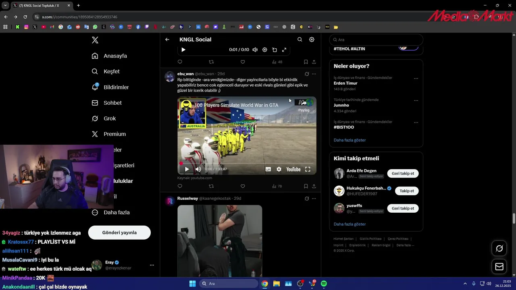The image size is (516, 290).
Task: Go back with the KNGL Social arrow
Action: point(167,39)
